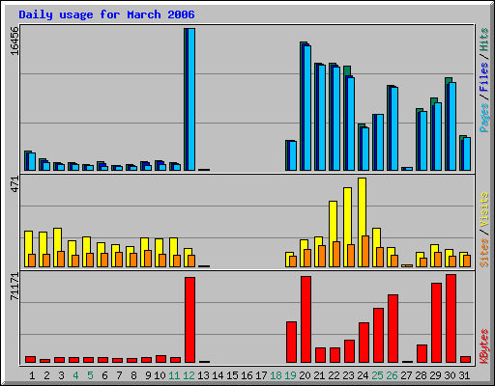Click the red KBytes bar for day 26
Screen dimensions: 495x386
tap(393, 329)
